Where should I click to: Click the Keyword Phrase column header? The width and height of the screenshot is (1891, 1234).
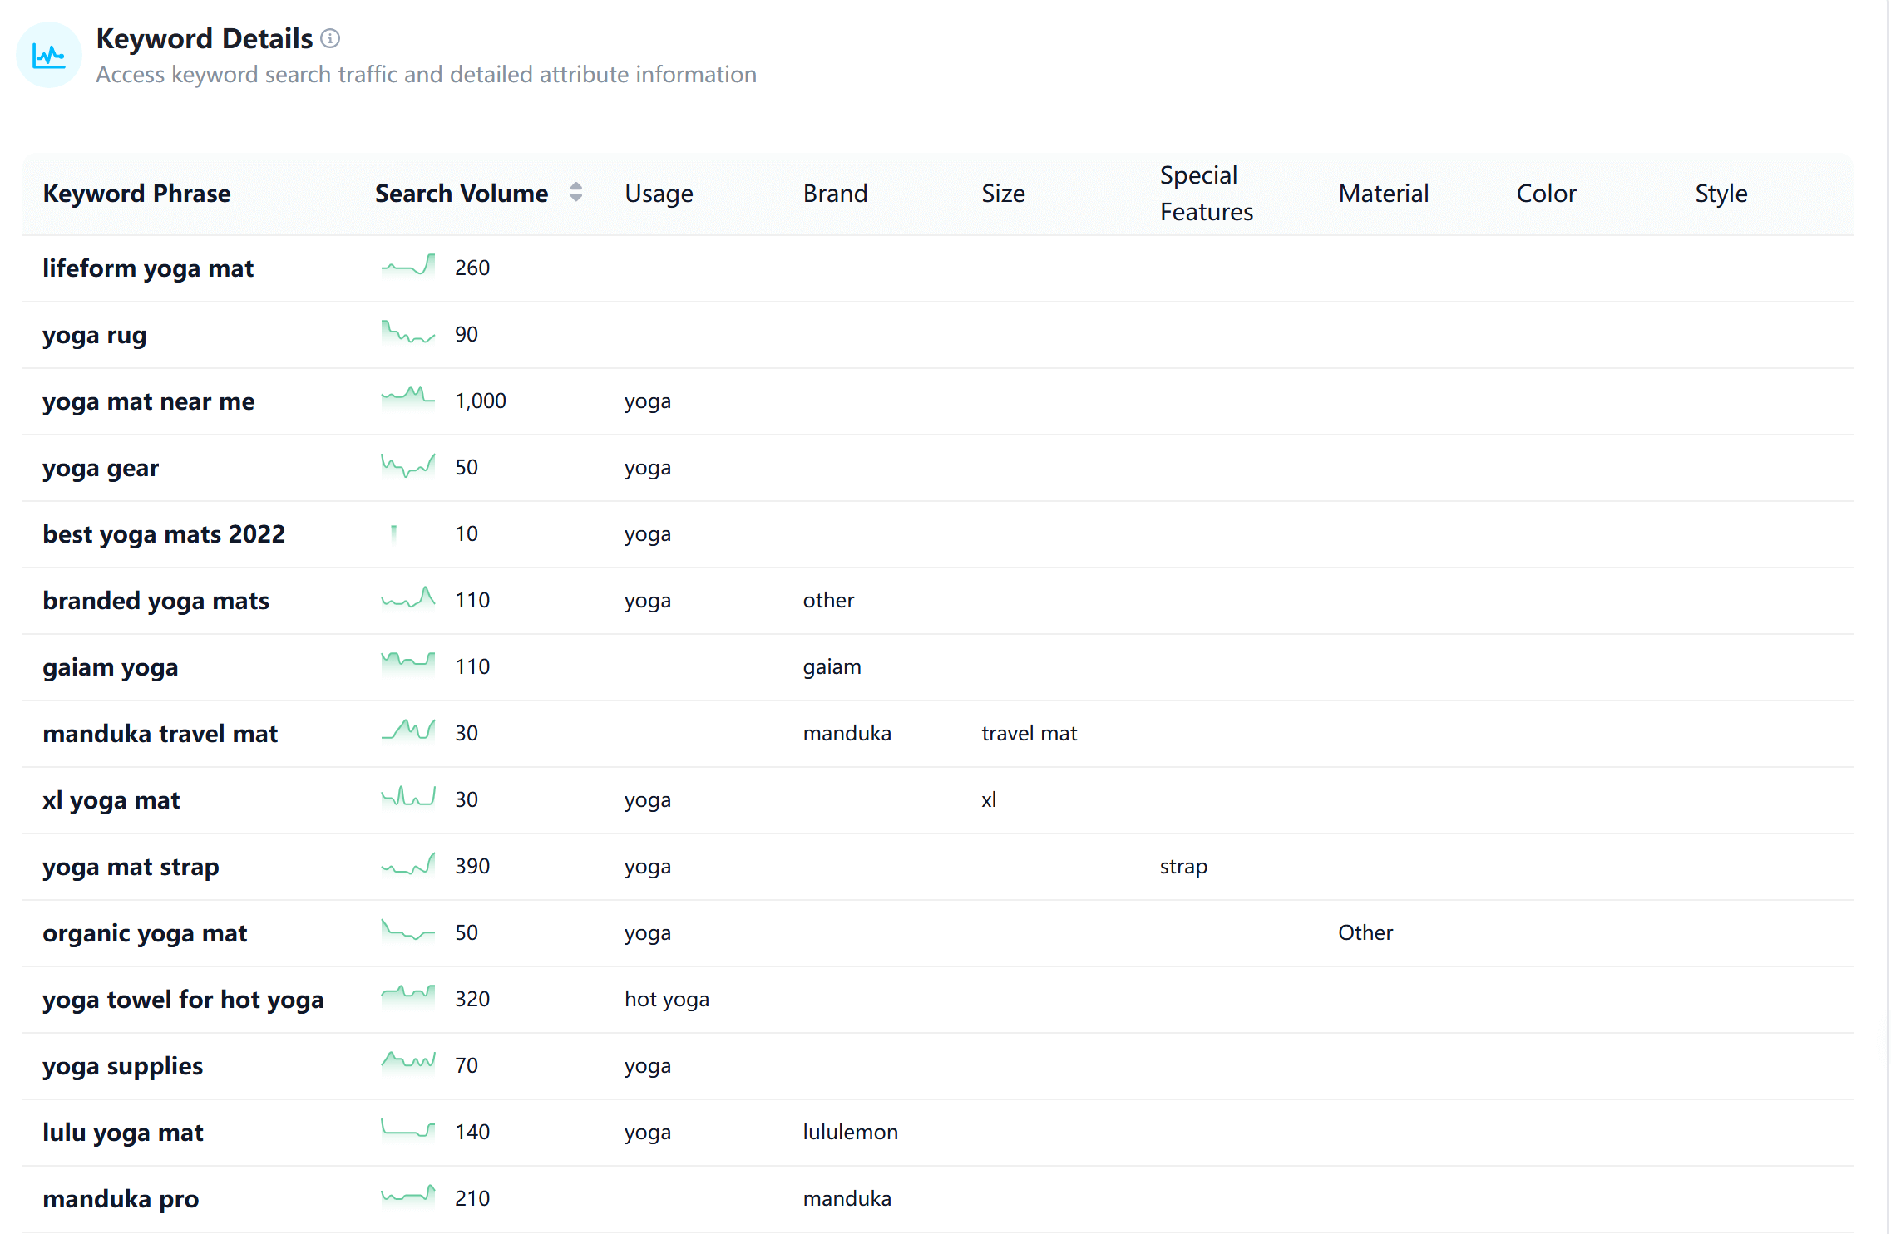click(x=136, y=194)
